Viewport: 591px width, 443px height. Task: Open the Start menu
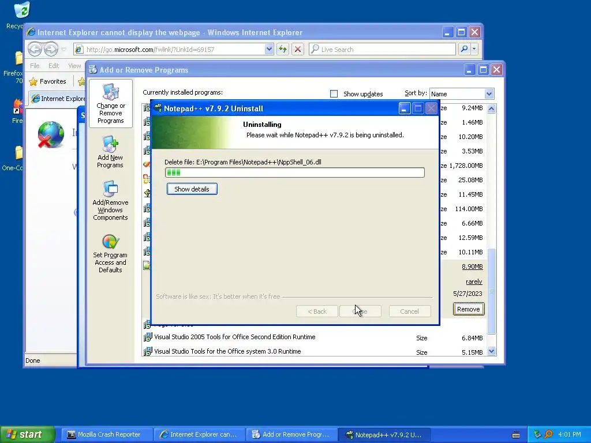tap(27, 434)
